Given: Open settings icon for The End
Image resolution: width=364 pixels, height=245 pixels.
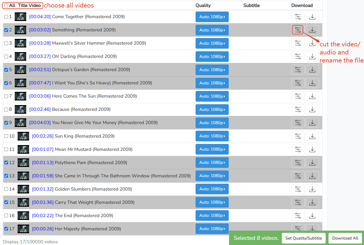Looking at the screenshot, I should pos(298,216).
